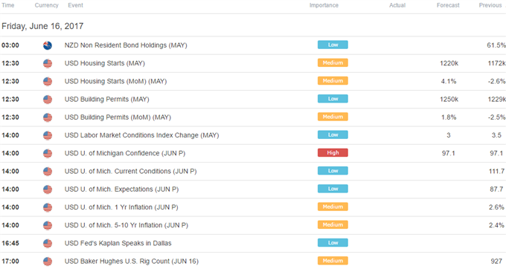Screen dimensions: 506x269
Task: Click the 1.8% forecast for Building Permits (MoM)
Action: [449, 117]
